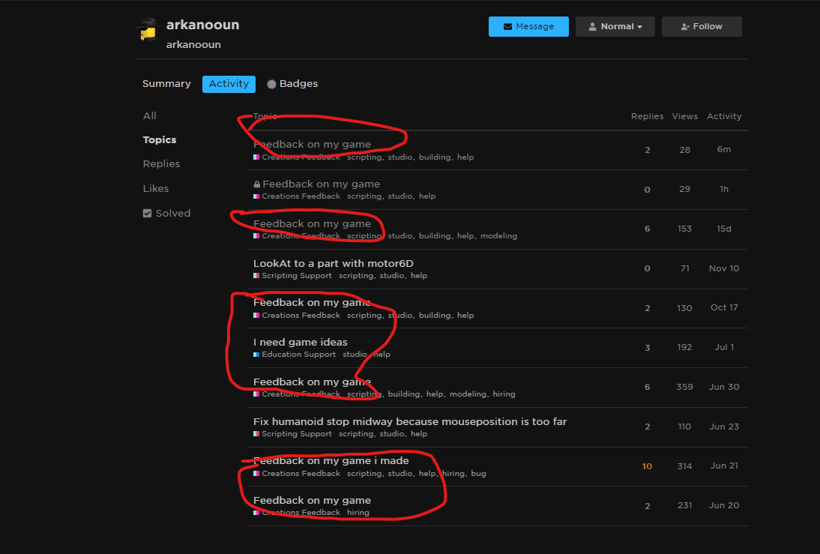Viewport: 820px width, 554px height.
Task: Follow arkanooun using the Follow button
Action: pos(702,26)
